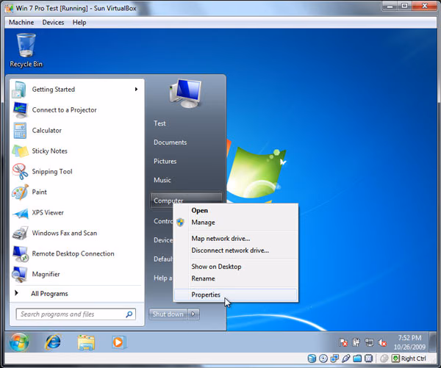Click the Action Center flag tray icon

[x=343, y=342]
